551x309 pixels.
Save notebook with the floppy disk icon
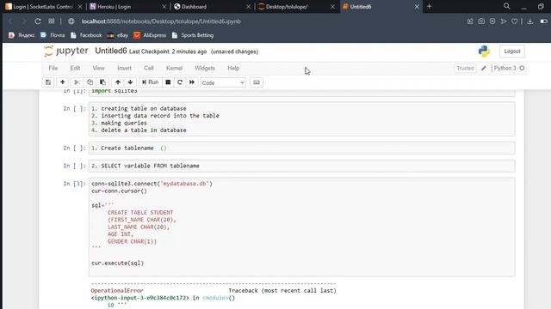coord(48,82)
